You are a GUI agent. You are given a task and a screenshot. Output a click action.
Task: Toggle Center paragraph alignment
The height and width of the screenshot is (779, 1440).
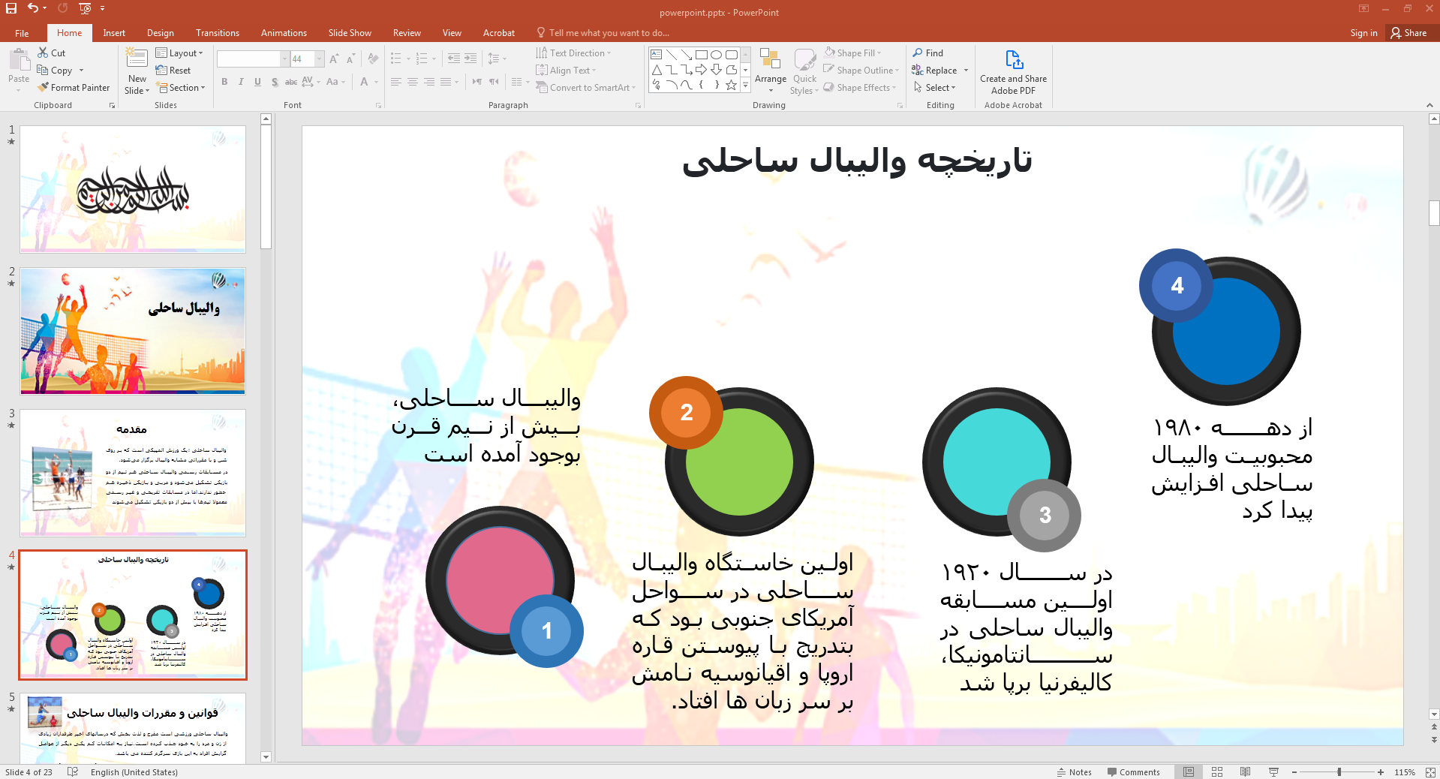tap(412, 83)
